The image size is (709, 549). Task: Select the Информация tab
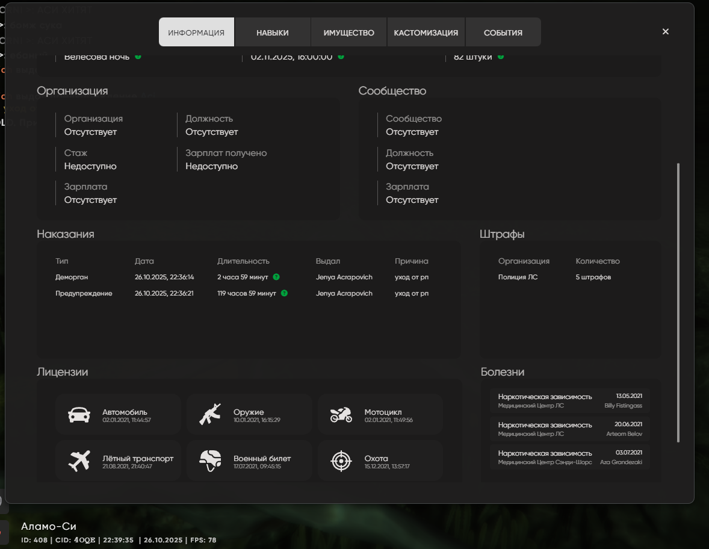coord(196,33)
